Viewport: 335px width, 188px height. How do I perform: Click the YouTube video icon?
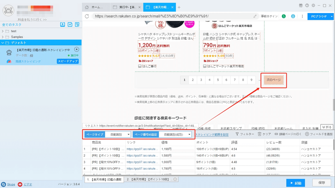20,184
